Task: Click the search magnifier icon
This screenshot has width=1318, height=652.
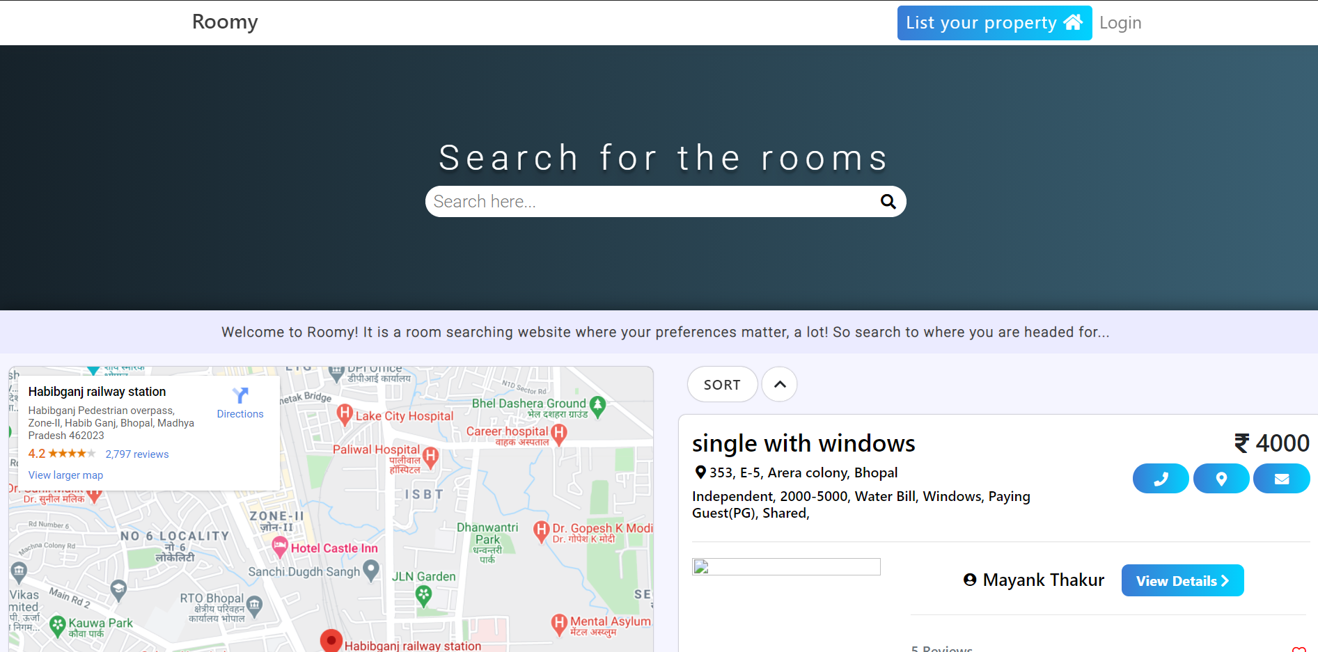Action: click(888, 201)
